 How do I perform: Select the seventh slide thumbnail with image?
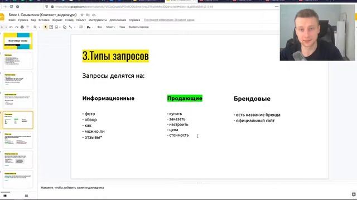point(18,159)
